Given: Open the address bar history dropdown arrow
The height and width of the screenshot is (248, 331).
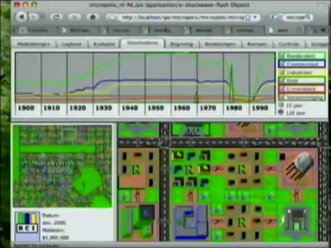Looking at the screenshot, I should [x=255, y=17].
